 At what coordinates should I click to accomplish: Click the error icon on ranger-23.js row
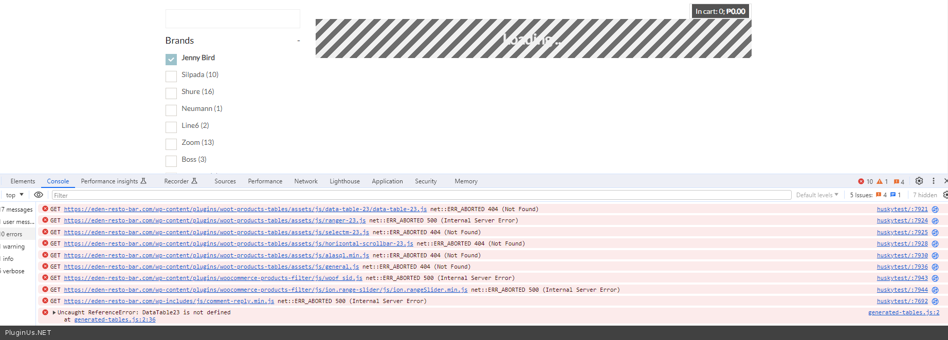pos(45,220)
